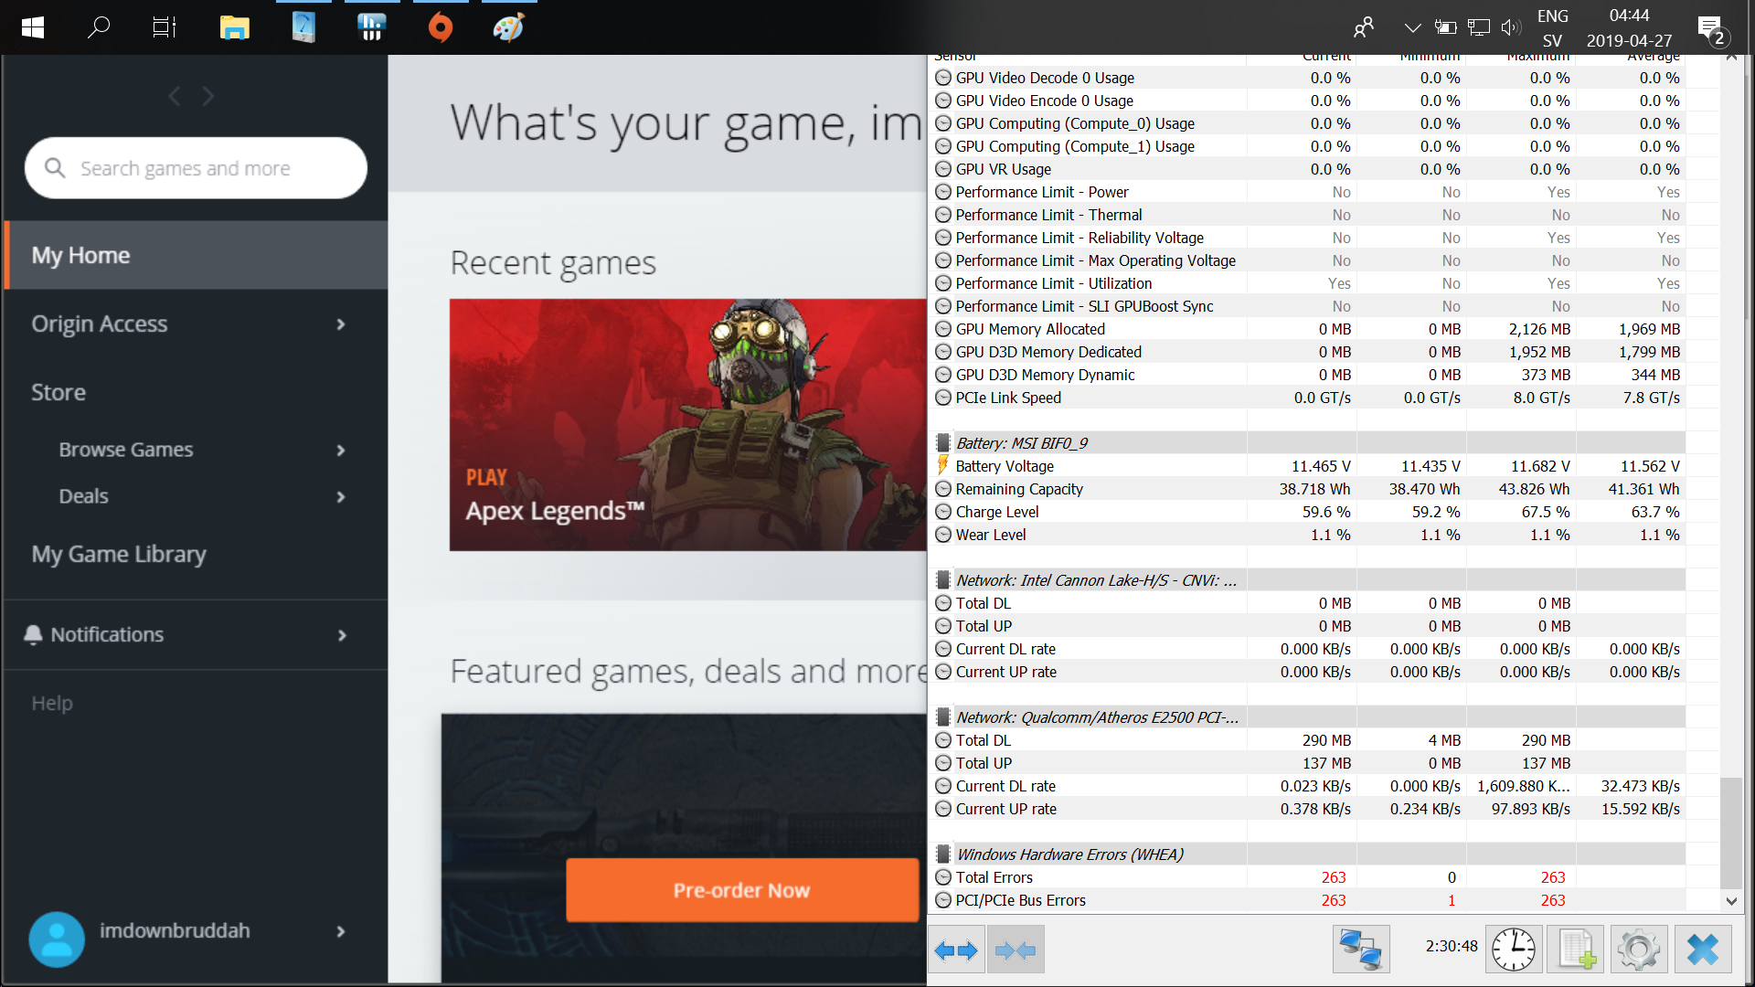The width and height of the screenshot is (1755, 987).
Task: Click the Pre-order Now button
Action: pyautogui.click(x=741, y=890)
